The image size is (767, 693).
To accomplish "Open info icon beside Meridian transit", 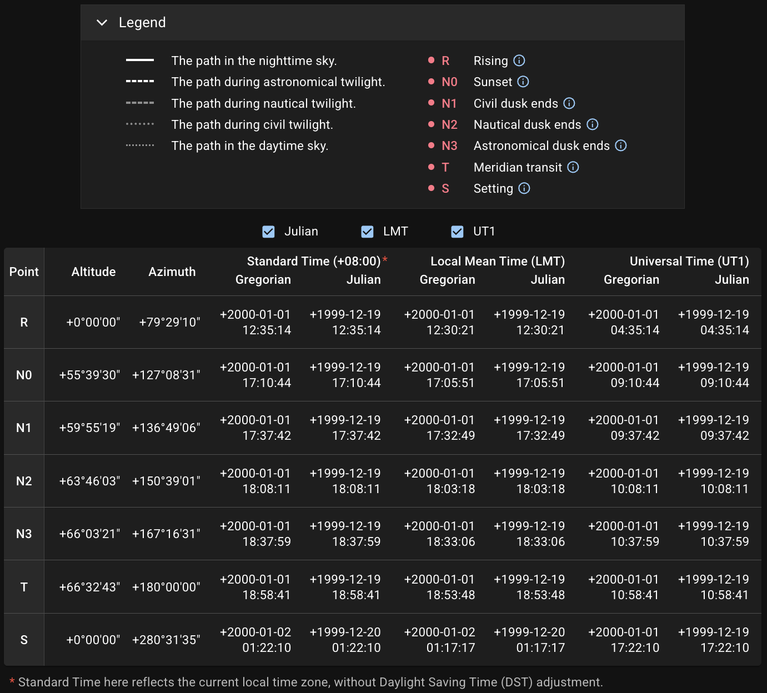I will (x=573, y=167).
